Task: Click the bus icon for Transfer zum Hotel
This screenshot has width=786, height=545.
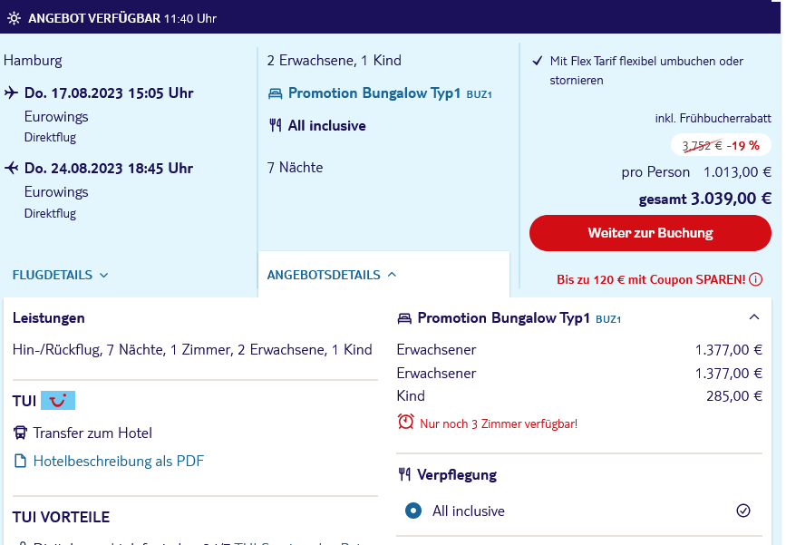Action: (x=20, y=433)
